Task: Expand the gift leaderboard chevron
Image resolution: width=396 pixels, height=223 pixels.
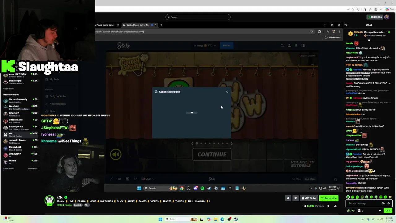Action: coord(369,40)
